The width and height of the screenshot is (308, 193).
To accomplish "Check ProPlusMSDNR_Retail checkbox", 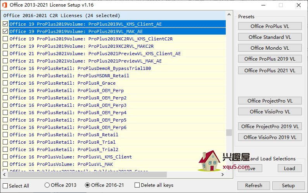I will pyautogui.click(x=5, y=76).
